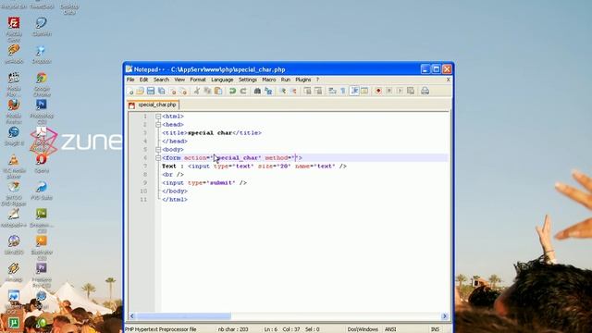Viewport: 592px width, 333px height.
Task: Open the View menu
Action: pyautogui.click(x=179, y=80)
